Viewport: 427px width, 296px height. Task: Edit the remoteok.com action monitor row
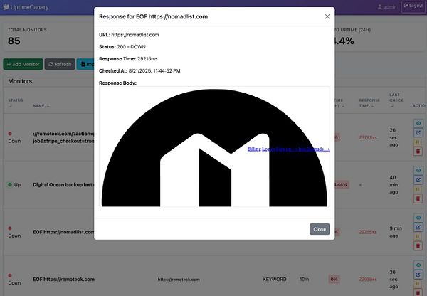(x=418, y=132)
